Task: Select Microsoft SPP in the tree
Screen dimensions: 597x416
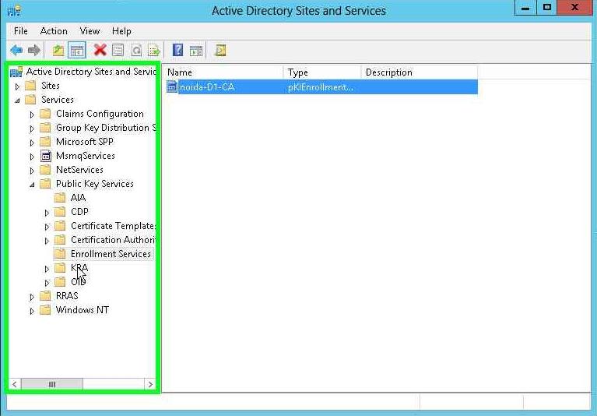Action: [x=85, y=142]
